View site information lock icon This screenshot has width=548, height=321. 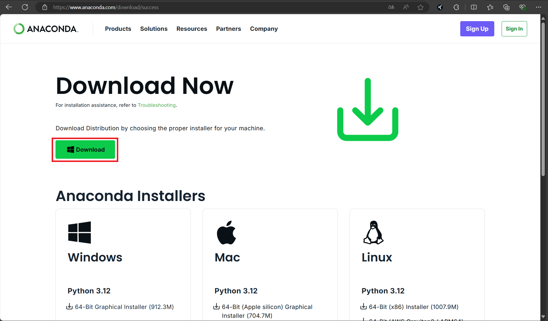coord(45,7)
